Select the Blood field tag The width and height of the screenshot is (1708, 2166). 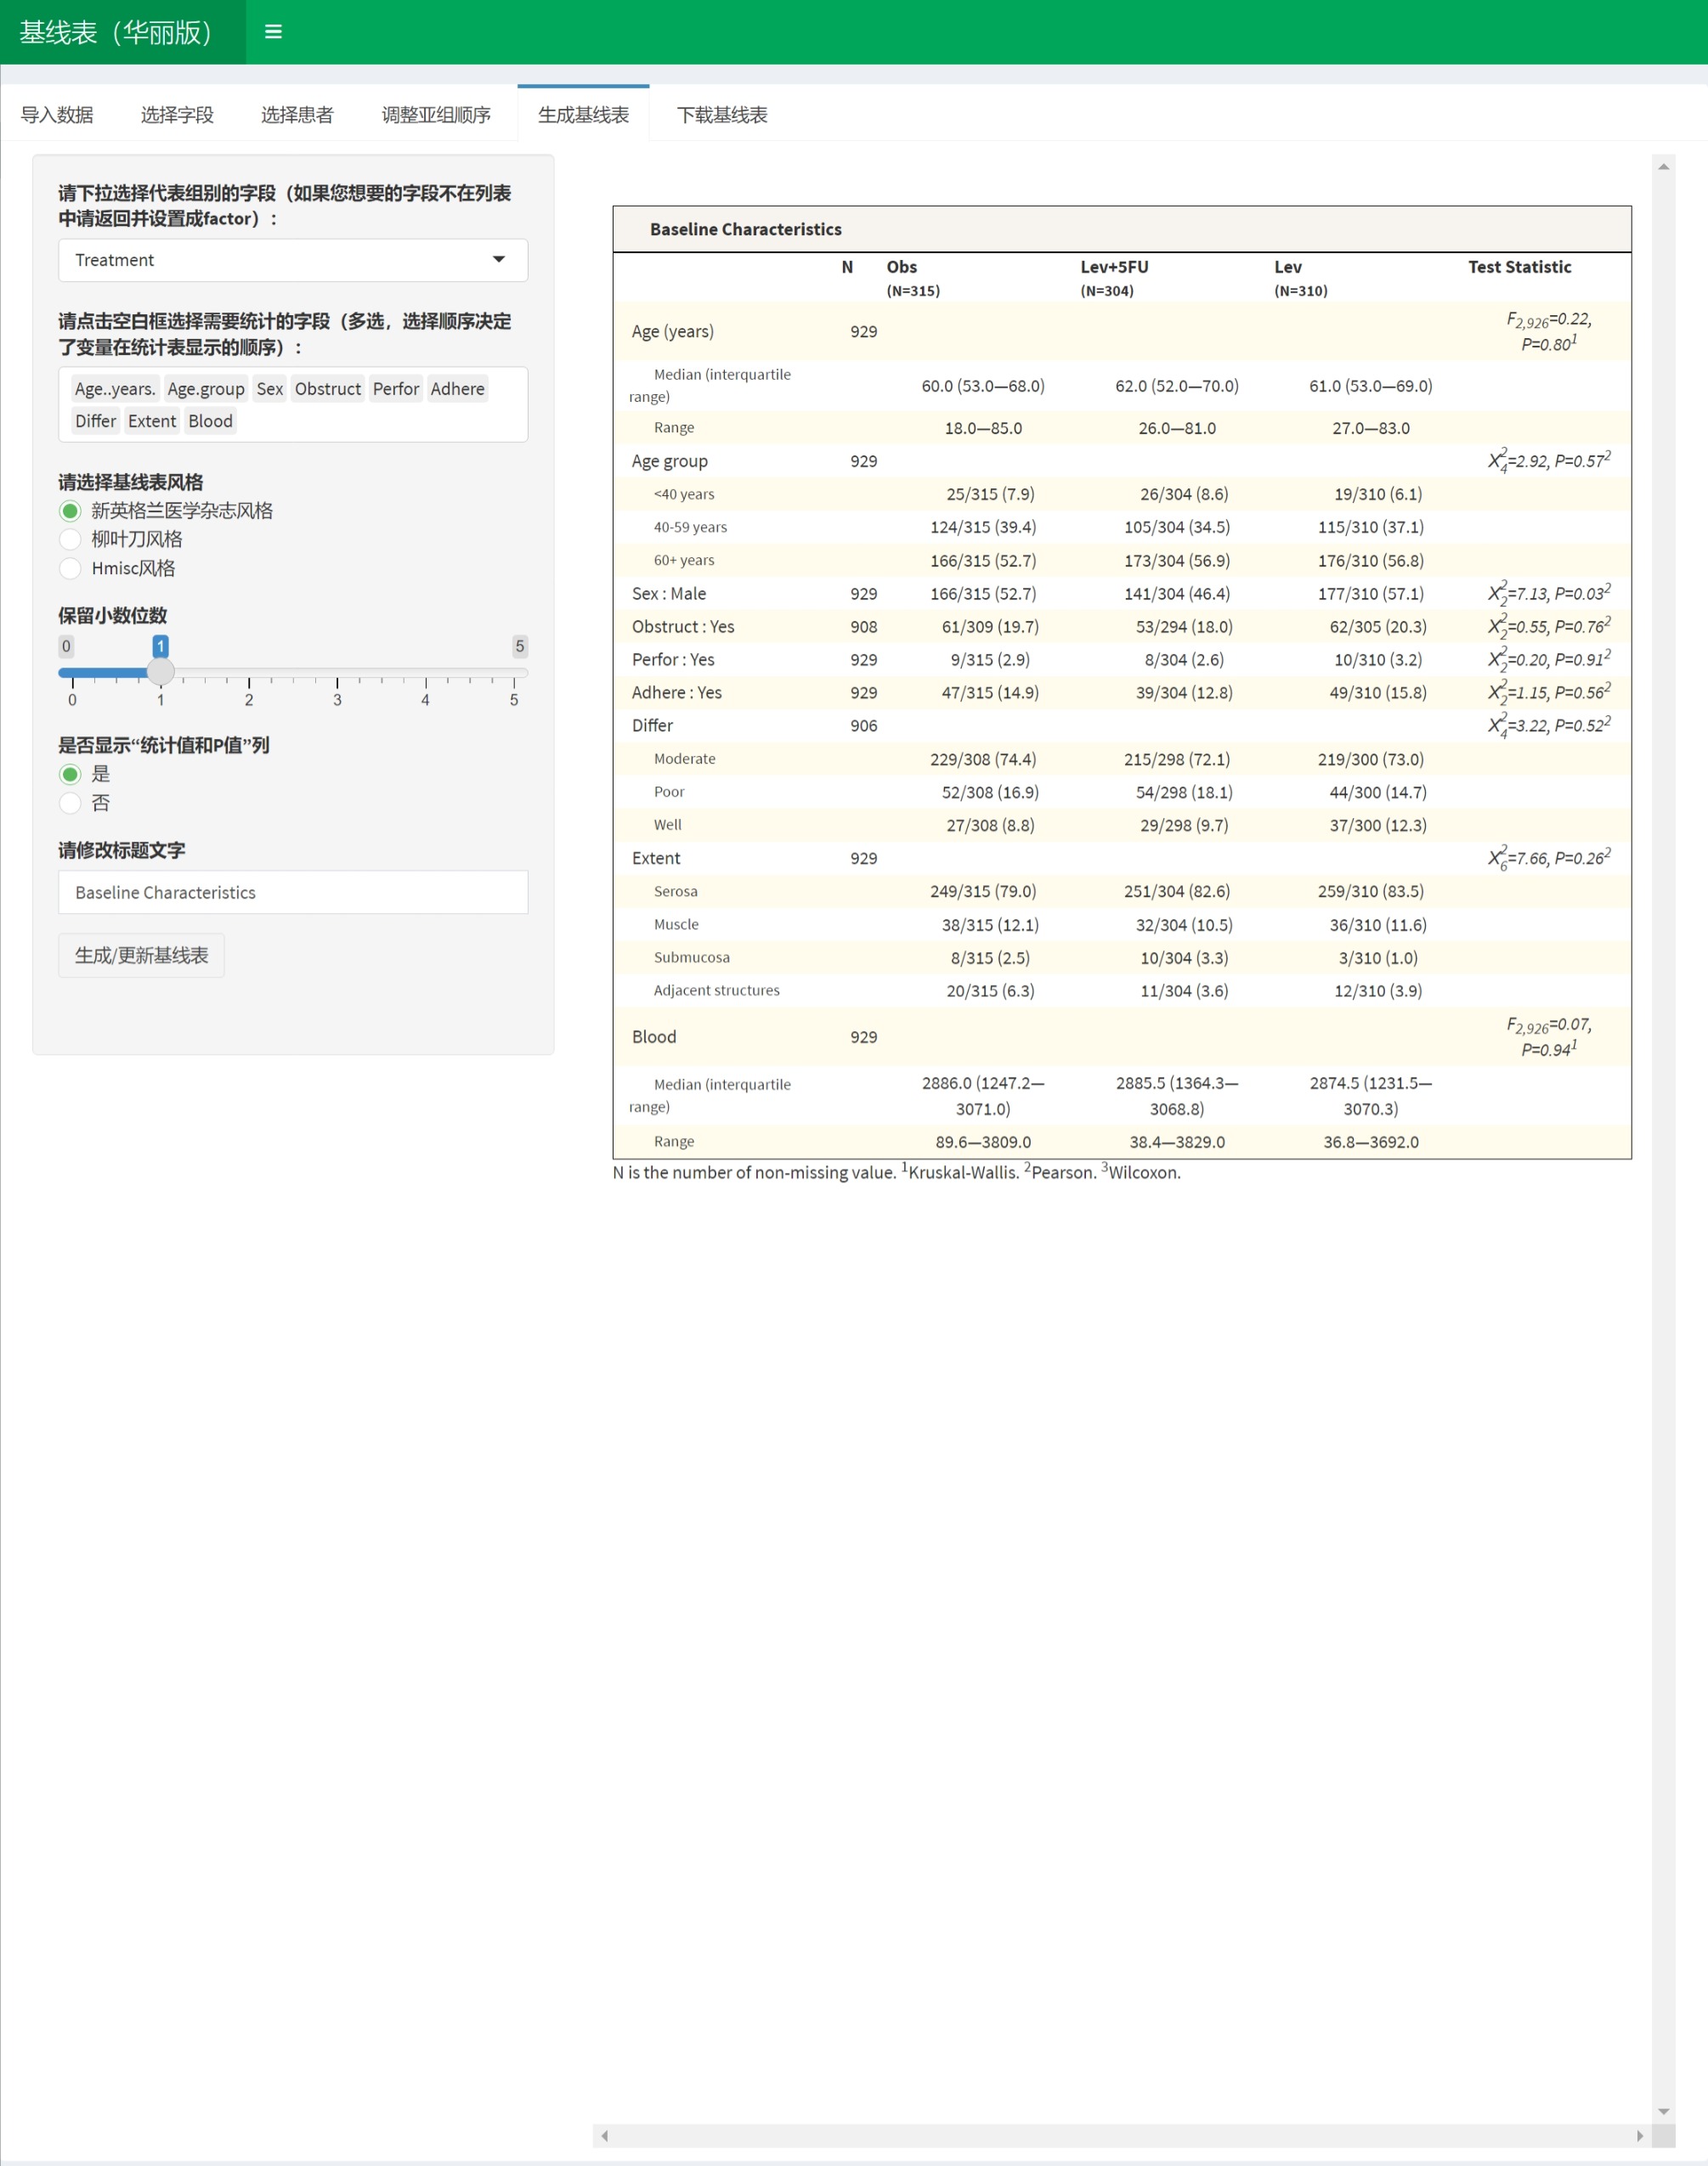coord(210,420)
